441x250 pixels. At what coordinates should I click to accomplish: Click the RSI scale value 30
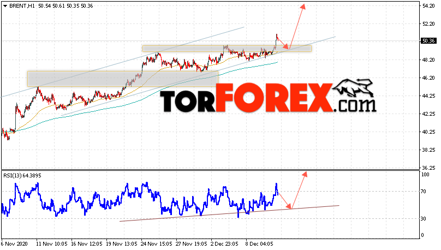[x=424, y=219]
